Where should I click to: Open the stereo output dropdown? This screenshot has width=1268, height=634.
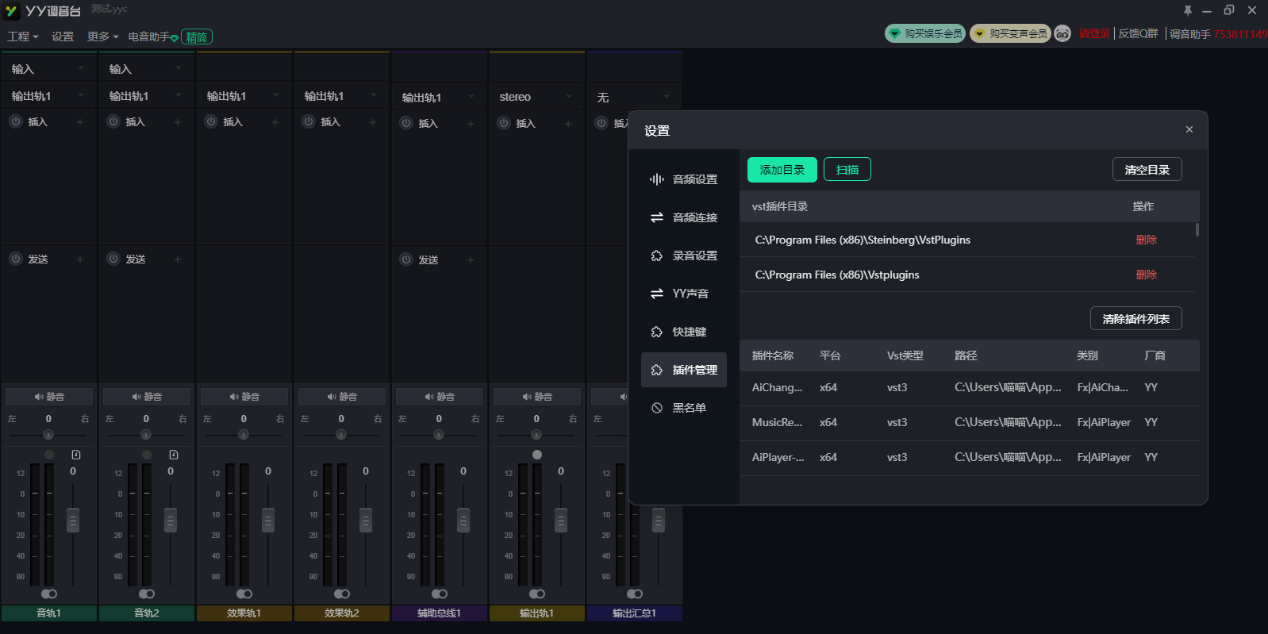(536, 97)
